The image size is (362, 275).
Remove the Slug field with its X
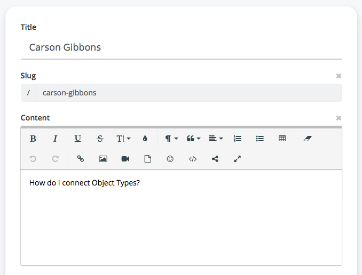coord(339,76)
